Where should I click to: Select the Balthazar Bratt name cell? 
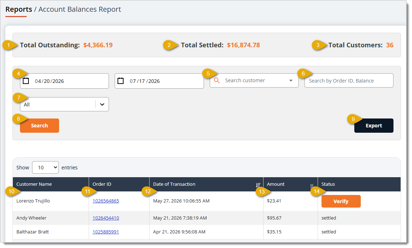(32, 232)
